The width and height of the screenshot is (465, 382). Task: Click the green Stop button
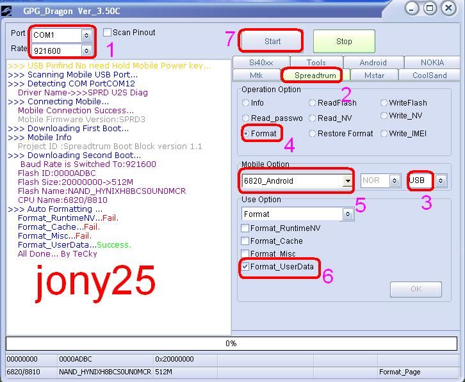click(344, 42)
